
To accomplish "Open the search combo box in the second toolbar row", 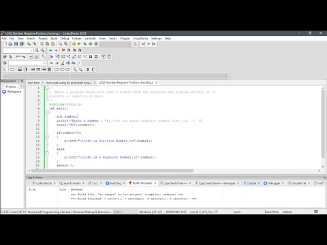I will point(18,50).
